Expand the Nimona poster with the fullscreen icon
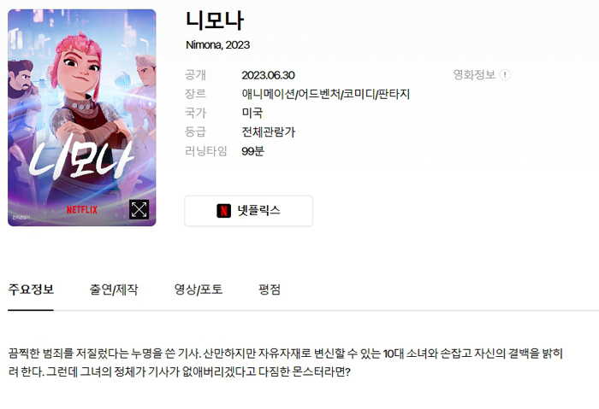This screenshot has width=599, height=409. (x=139, y=209)
